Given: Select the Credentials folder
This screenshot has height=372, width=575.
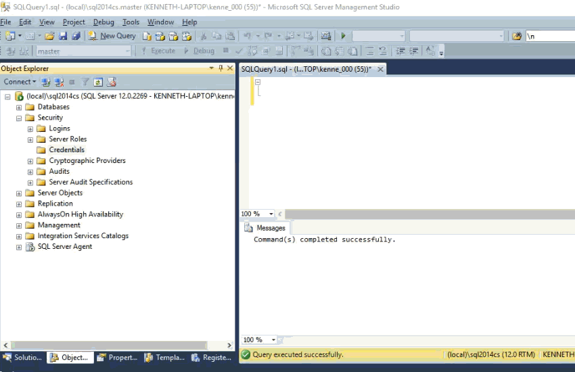Looking at the screenshot, I should point(66,149).
